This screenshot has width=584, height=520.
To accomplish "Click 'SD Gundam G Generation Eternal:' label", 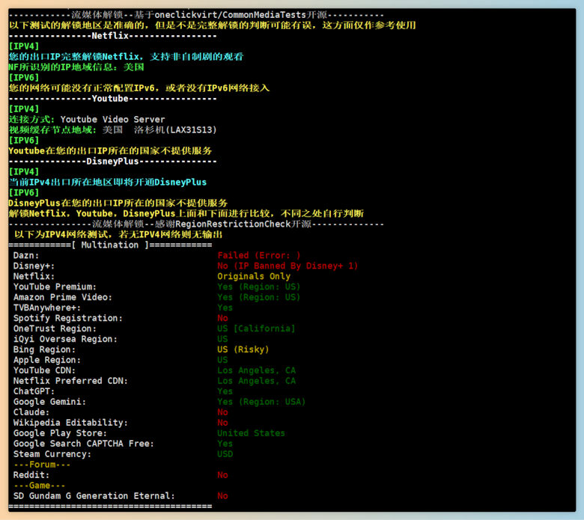I will (x=94, y=496).
